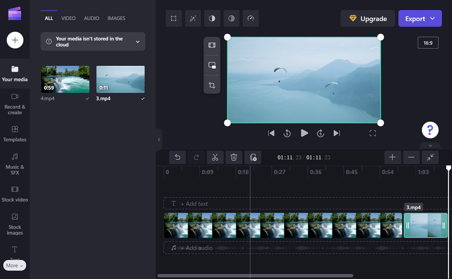Split the clip using the scissors icon

coord(215,157)
